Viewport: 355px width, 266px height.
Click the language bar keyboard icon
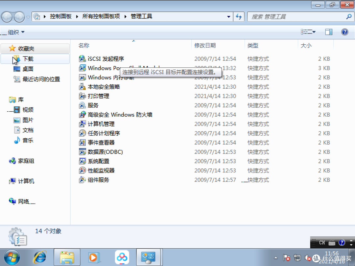(x=332, y=243)
